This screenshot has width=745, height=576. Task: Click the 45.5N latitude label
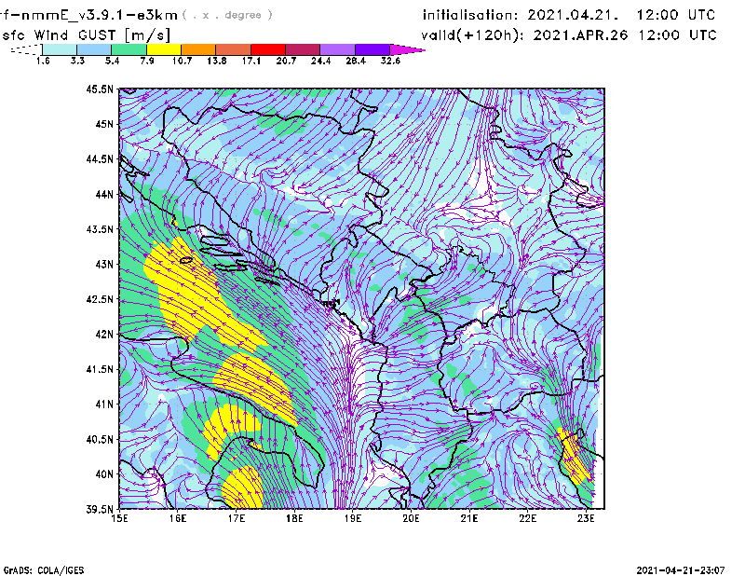click(x=100, y=89)
